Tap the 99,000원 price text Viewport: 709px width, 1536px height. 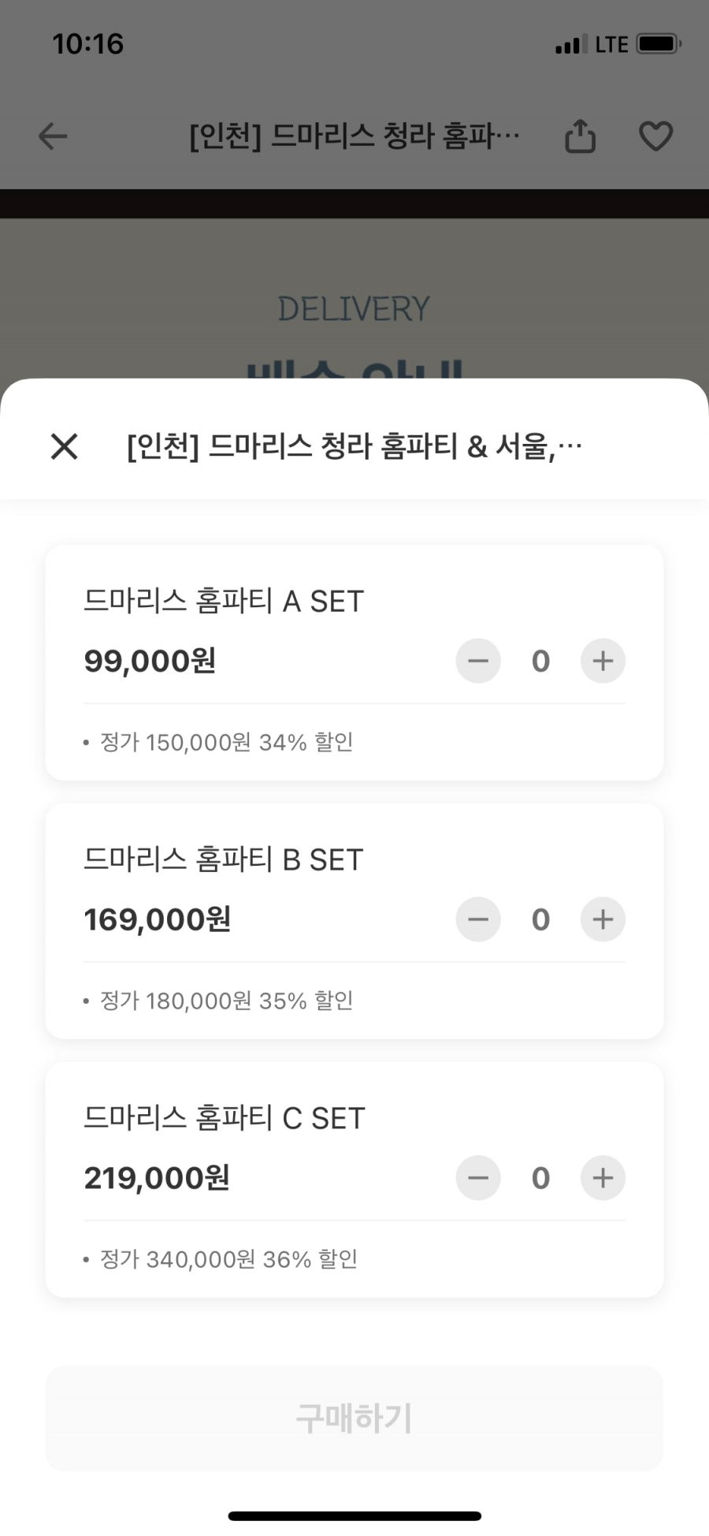[x=150, y=661]
